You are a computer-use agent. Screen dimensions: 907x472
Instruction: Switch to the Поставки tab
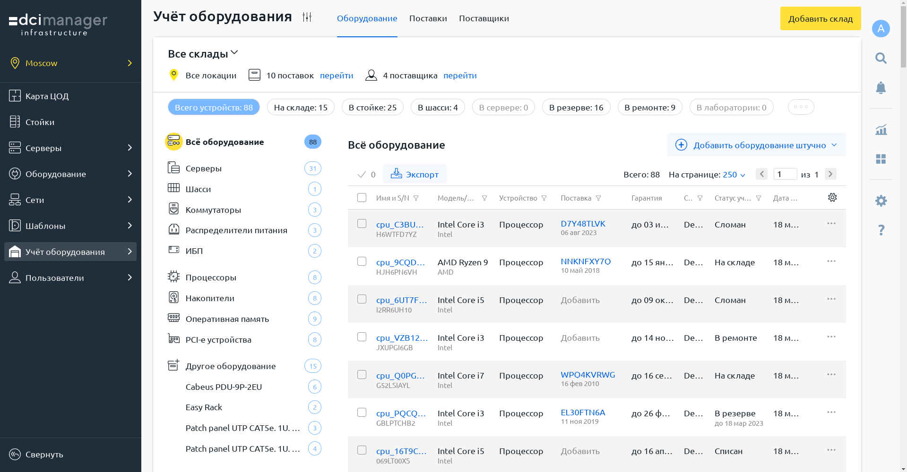tap(428, 18)
